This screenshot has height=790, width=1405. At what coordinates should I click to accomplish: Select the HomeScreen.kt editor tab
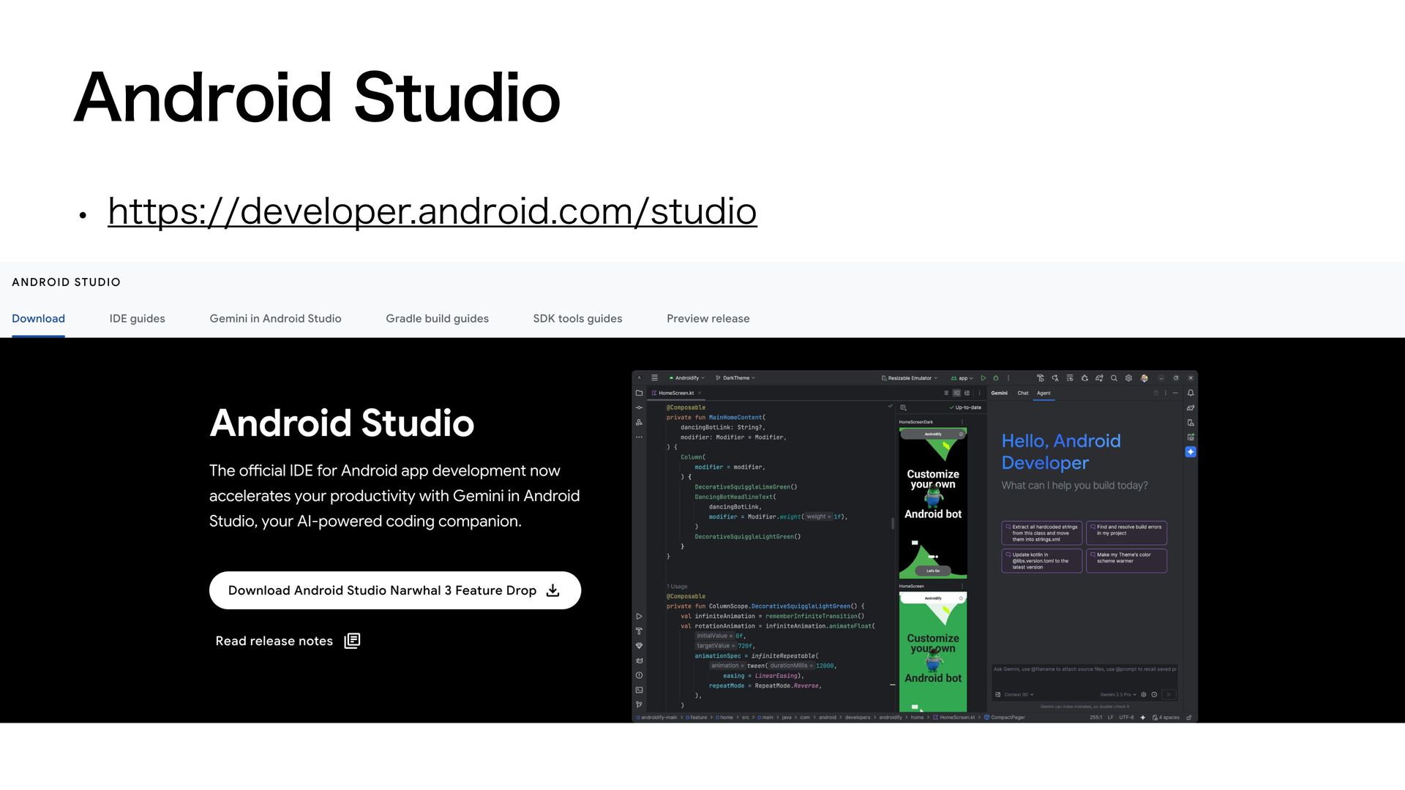pyautogui.click(x=676, y=393)
